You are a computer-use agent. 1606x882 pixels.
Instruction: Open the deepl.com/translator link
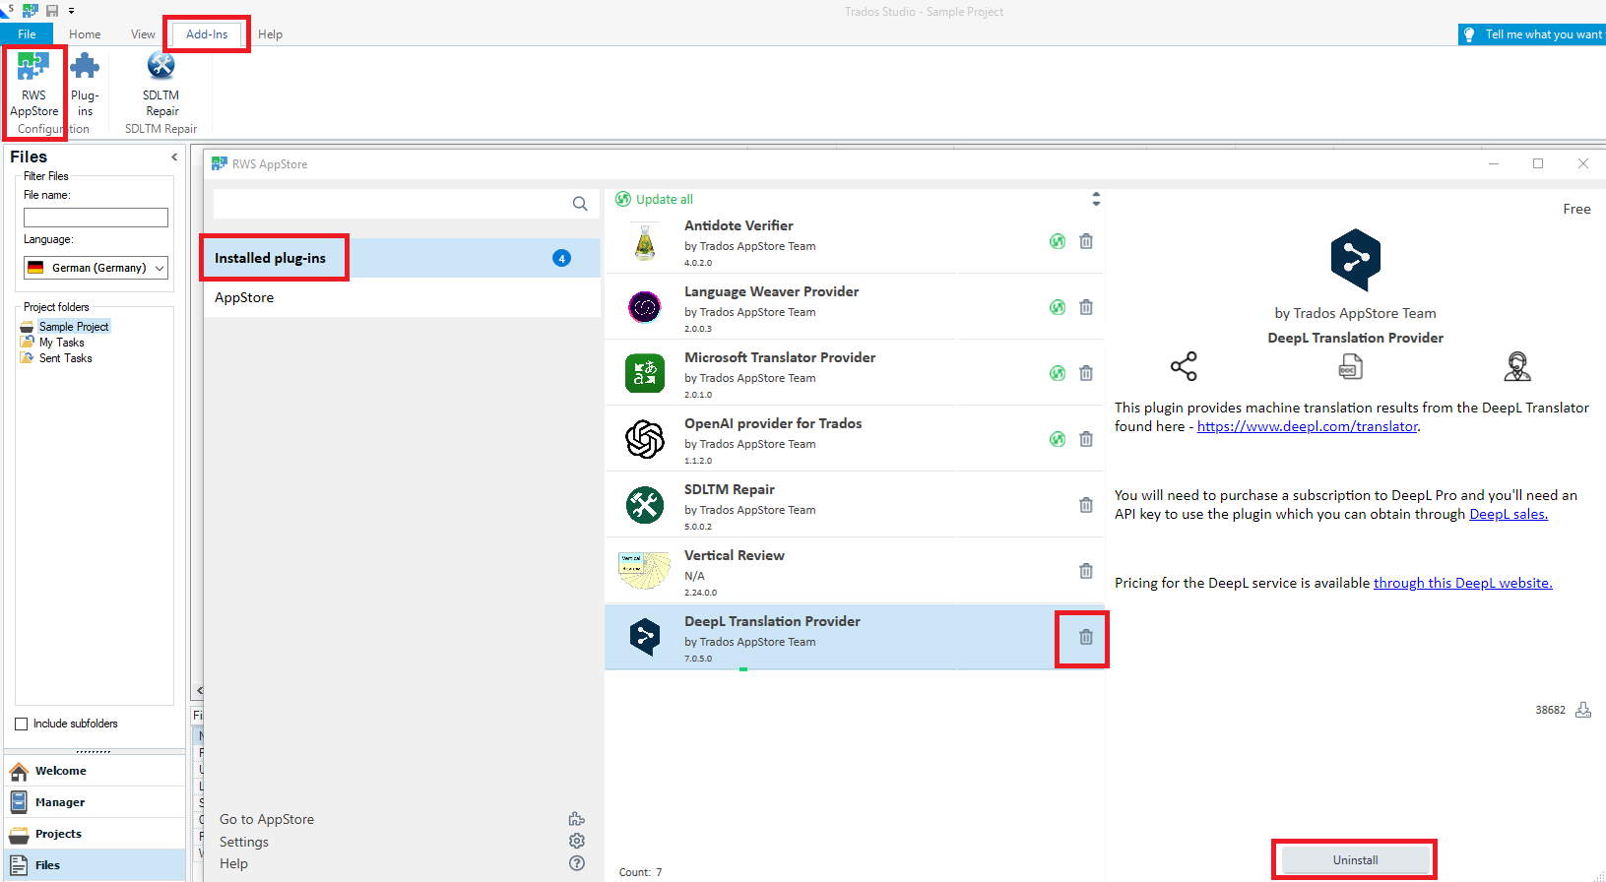(x=1308, y=426)
